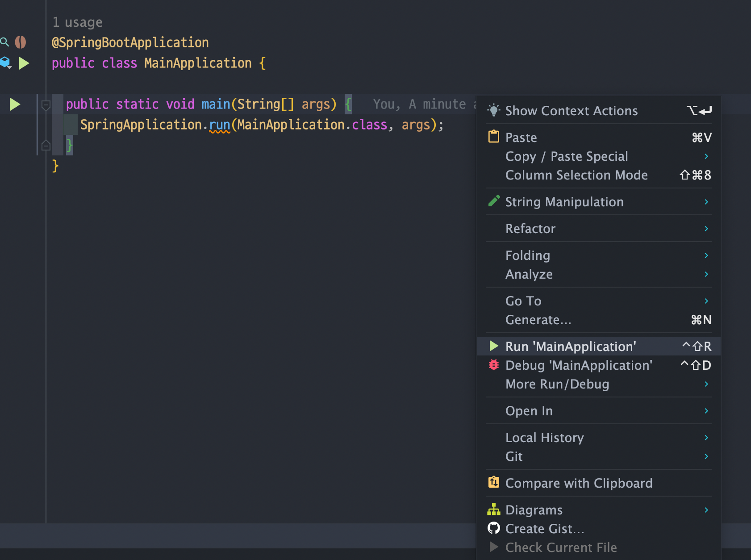The image size is (751, 560).
Task: Select Check Current File entry
Action: point(599,547)
